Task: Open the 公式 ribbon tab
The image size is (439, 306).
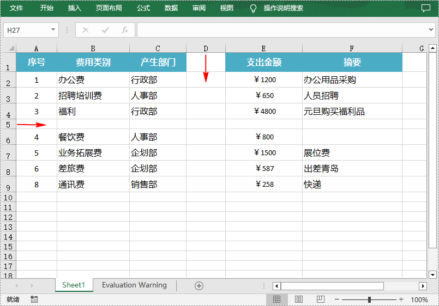Action: click(143, 8)
